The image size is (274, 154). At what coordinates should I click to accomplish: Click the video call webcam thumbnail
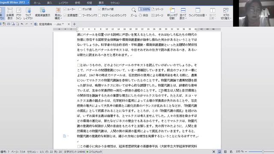point(253,13)
